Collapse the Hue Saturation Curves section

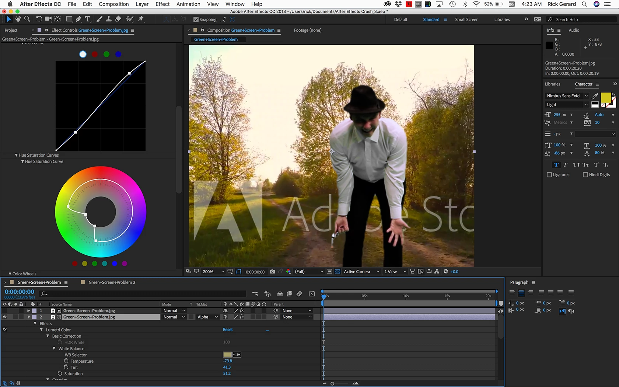(16, 155)
